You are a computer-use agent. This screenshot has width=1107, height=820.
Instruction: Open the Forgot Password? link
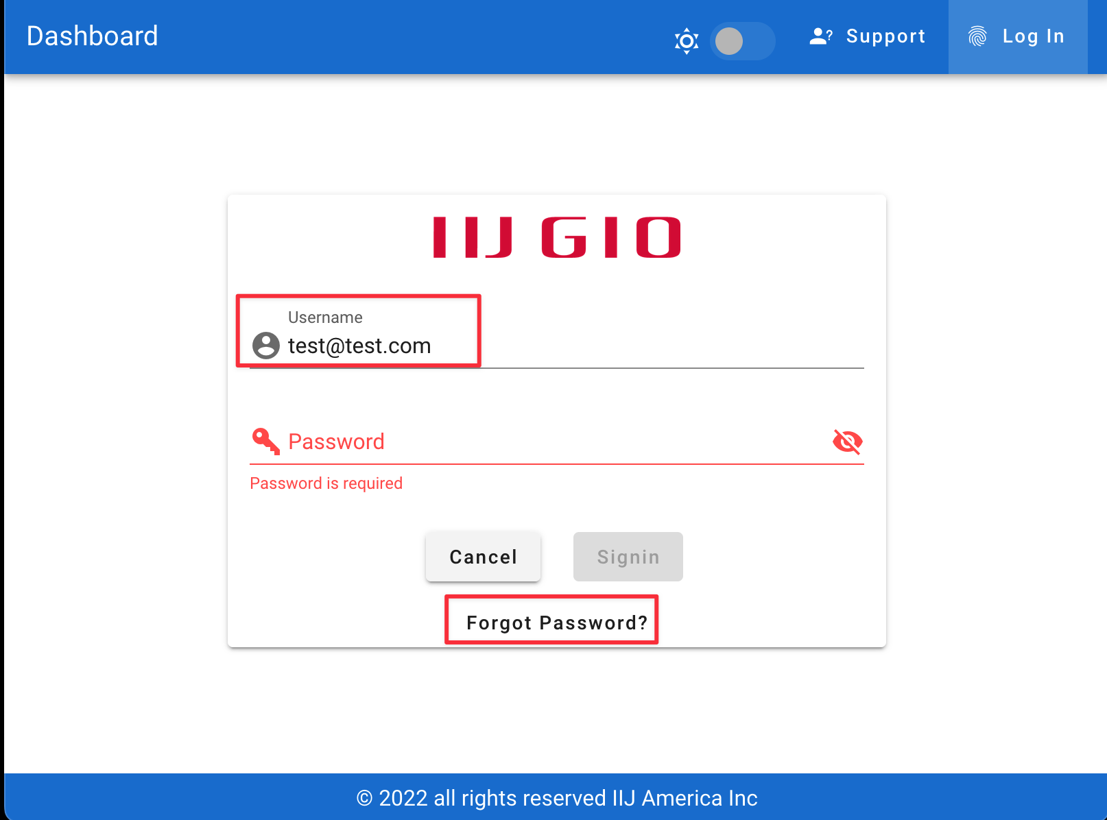(557, 623)
